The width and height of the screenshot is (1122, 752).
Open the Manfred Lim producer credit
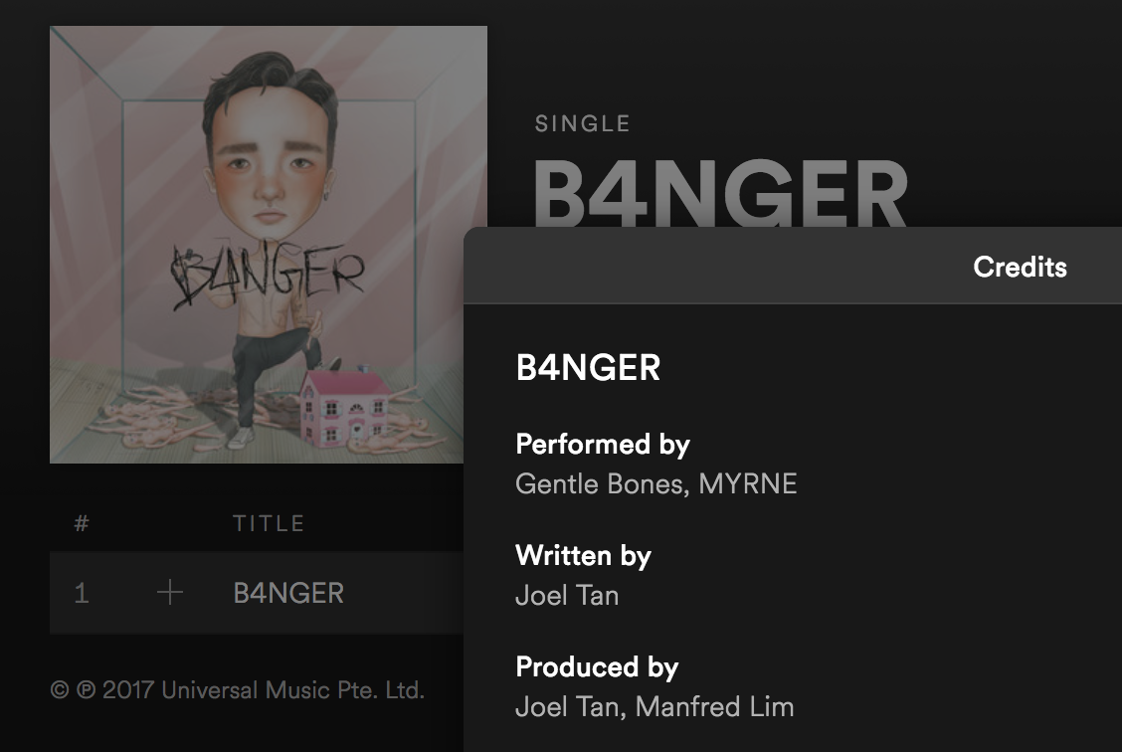714,707
